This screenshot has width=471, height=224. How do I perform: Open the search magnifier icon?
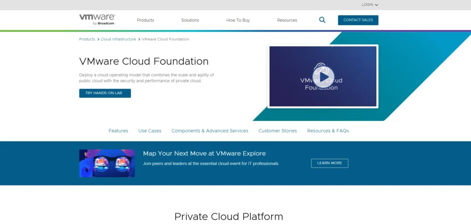click(322, 20)
